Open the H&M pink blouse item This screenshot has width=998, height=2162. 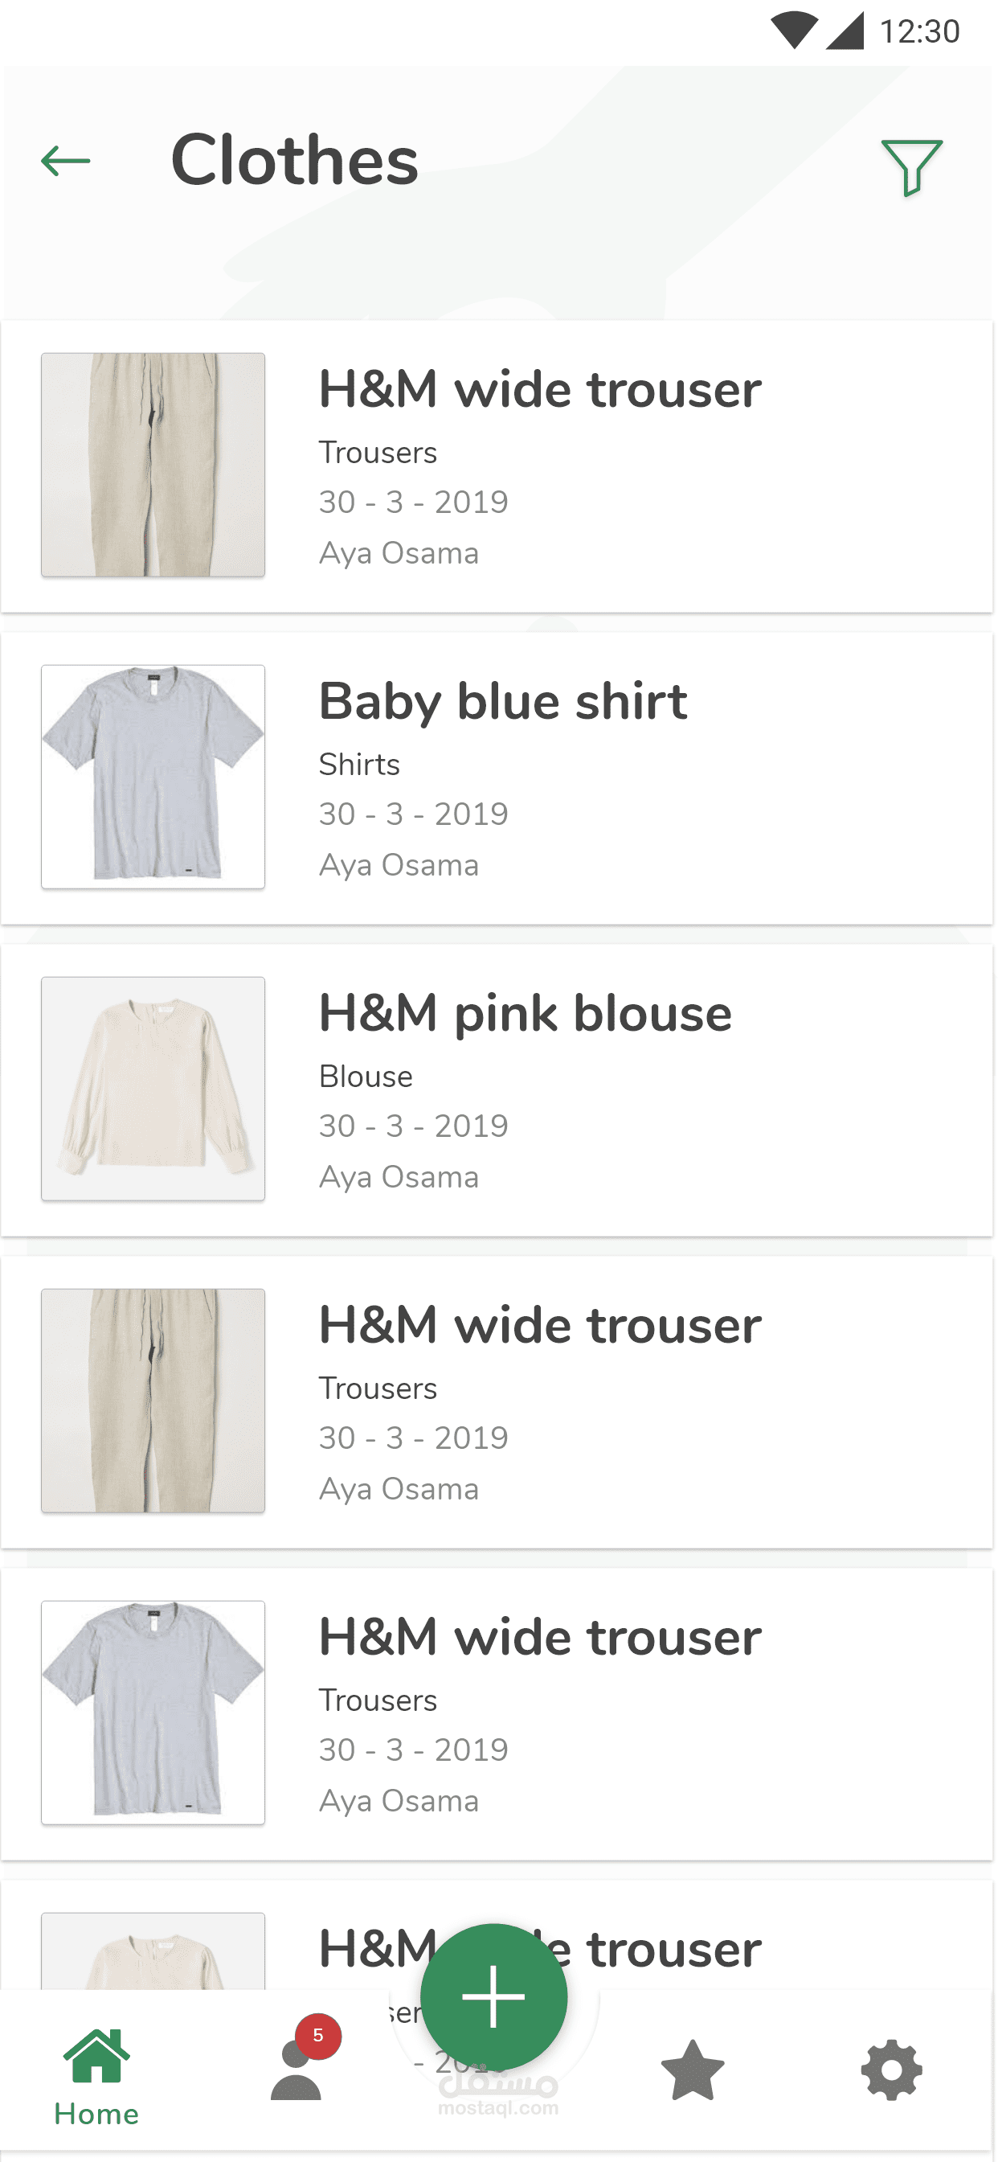point(525,1014)
